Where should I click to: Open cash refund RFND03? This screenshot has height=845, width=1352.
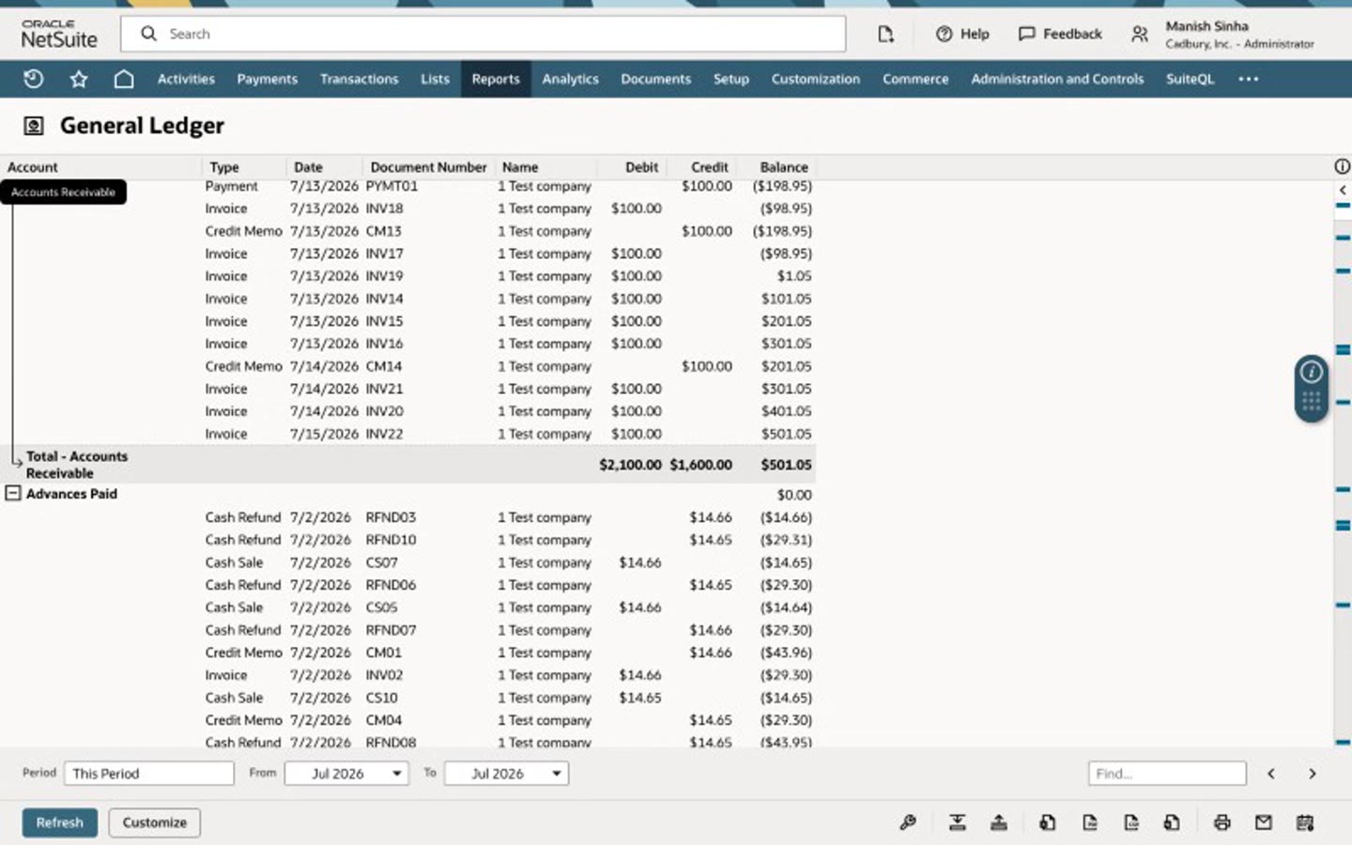point(391,517)
